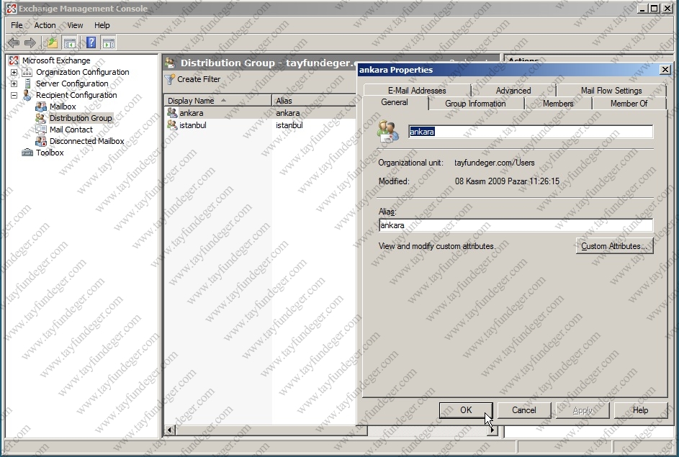Click the Mail Contact node icon
Image resolution: width=679 pixels, height=457 pixels.
[41, 130]
